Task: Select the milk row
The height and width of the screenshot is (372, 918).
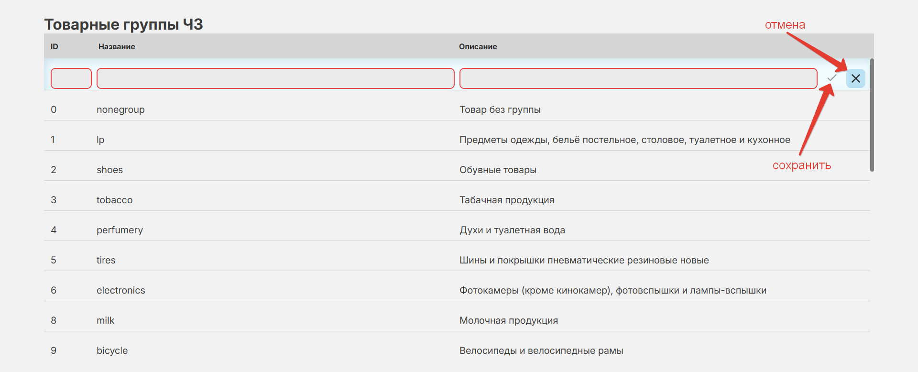Action: (x=105, y=320)
